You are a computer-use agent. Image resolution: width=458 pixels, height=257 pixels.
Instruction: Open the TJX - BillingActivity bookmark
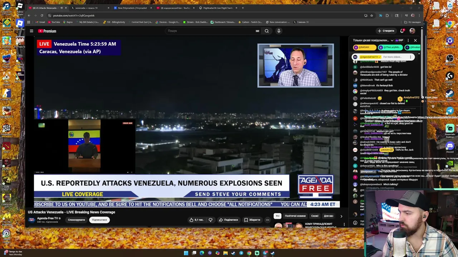point(114,22)
